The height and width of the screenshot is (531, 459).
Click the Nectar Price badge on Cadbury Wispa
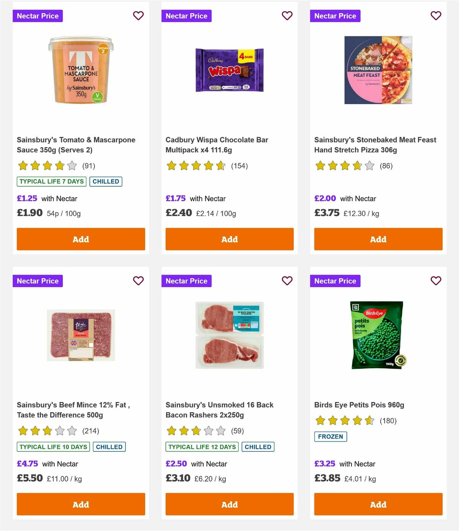[187, 16]
